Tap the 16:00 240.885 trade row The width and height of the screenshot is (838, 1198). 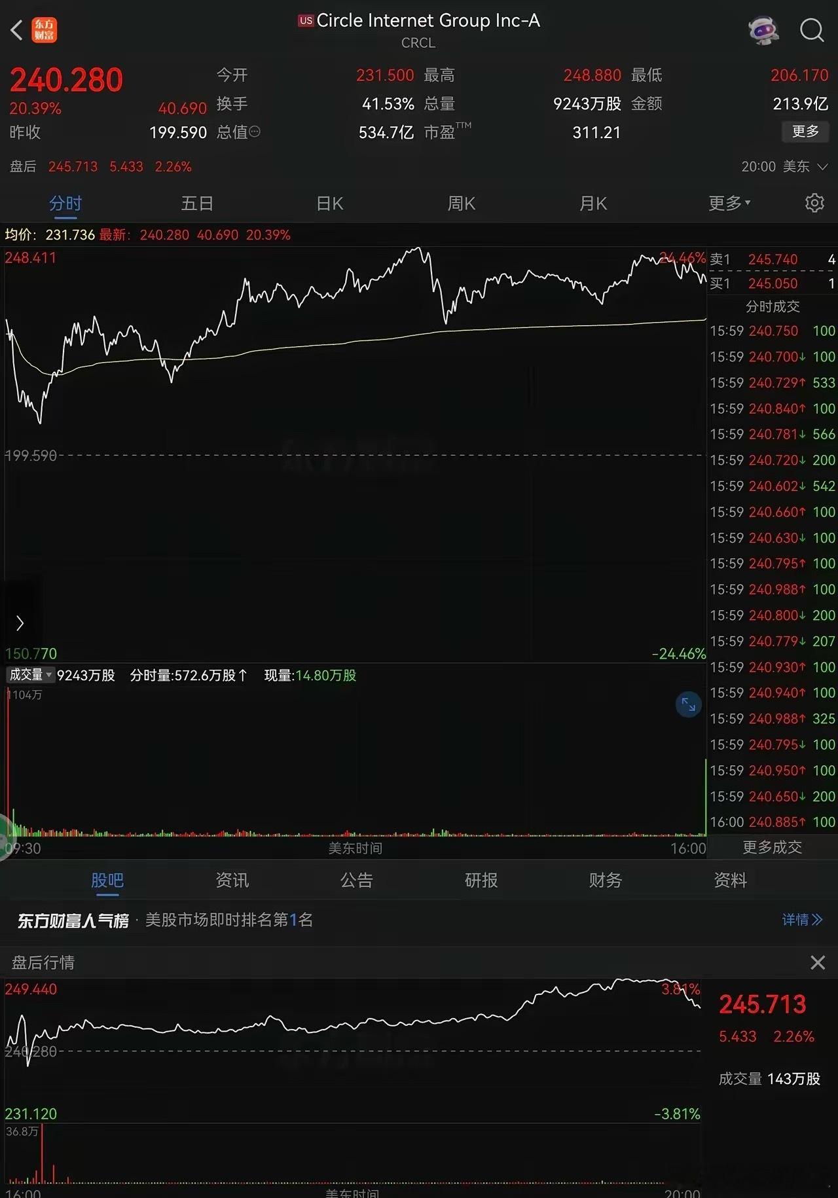(773, 822)
